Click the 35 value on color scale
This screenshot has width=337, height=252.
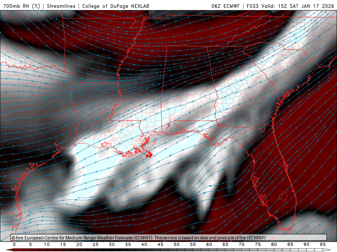(128, 244)
